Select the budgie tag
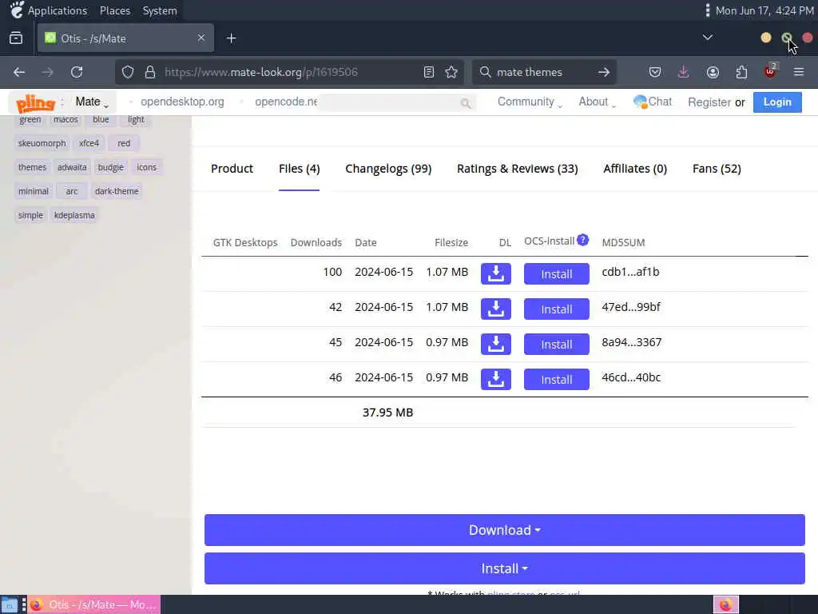The width and height of the screenshot is (818, 614). pyautogui.click(x=110, y=167)
